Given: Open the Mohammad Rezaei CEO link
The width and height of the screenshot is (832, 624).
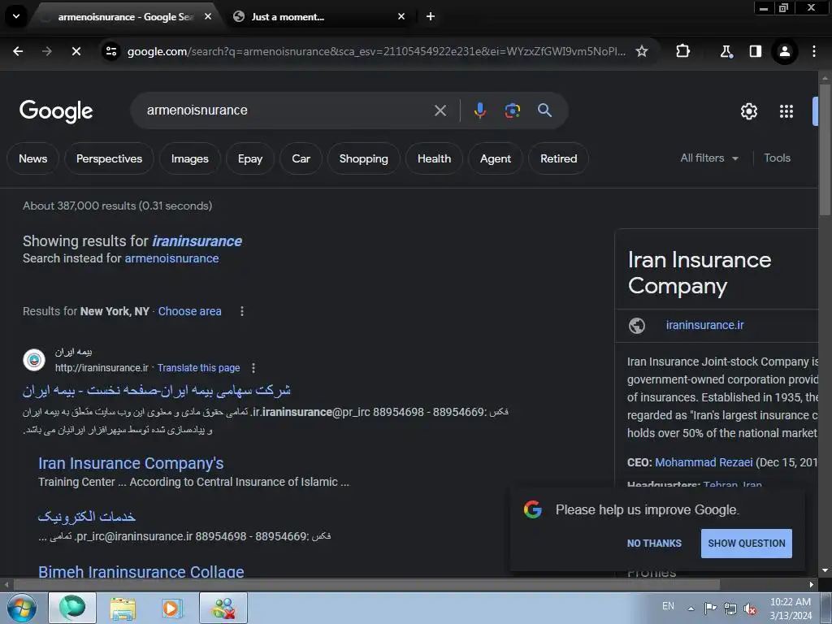Looking at the screenshot, I should coord(704,462).
